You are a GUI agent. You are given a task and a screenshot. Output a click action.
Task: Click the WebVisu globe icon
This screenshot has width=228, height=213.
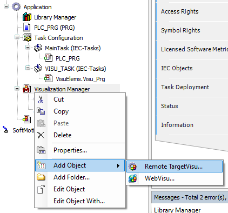tap(133, 178)
